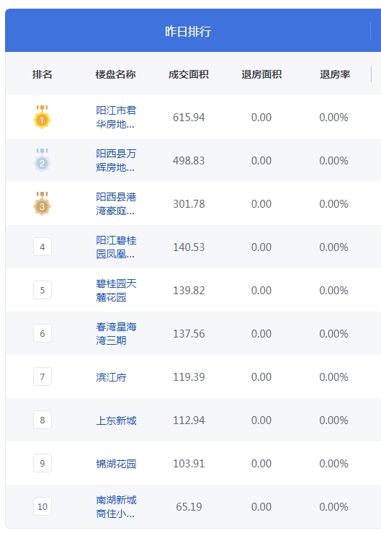
Task: Open the 滨江府 property link
Action: 111,377
